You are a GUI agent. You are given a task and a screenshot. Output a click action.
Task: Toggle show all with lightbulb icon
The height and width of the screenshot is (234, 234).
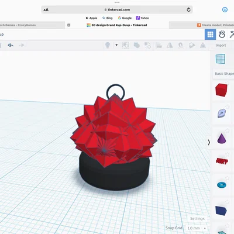pos(108,45)
